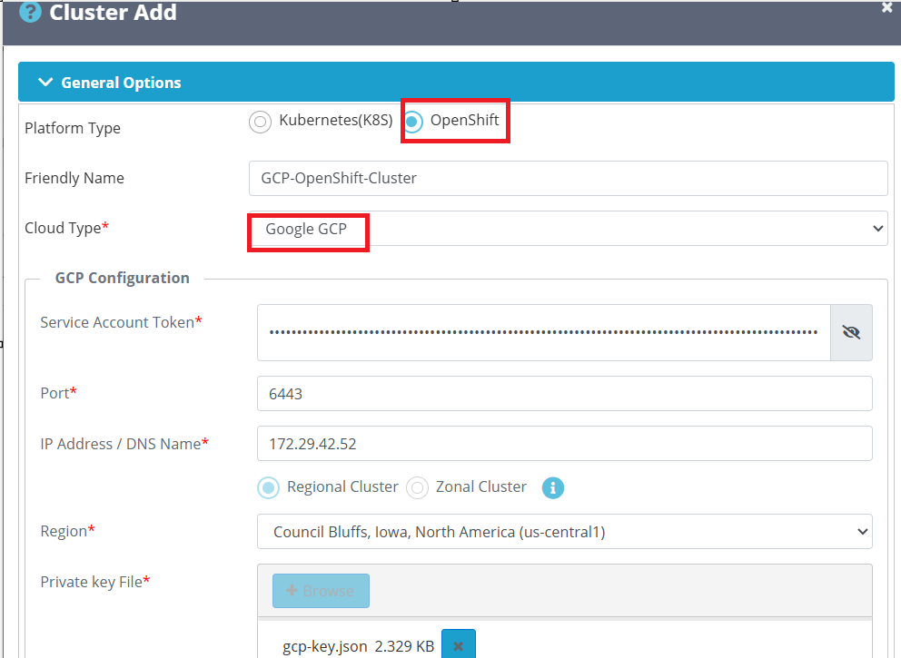Viewport: 901px width, 658px height.
Task: Choose Zonal Cluster option
Action: coord(417,488)
